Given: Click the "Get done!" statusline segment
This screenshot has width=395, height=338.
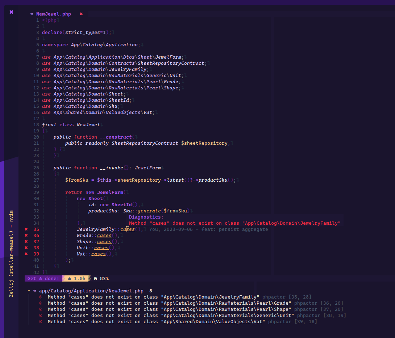Looking at the screenshot, I should click(x=43, y=278).
